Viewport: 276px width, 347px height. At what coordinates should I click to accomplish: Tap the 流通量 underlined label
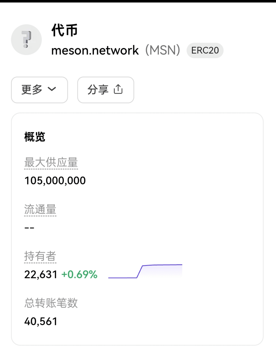(x=40, y=210)
